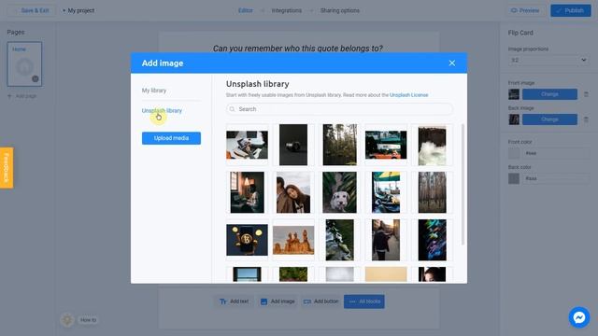Open the Feedback side tab

[7, 168]
